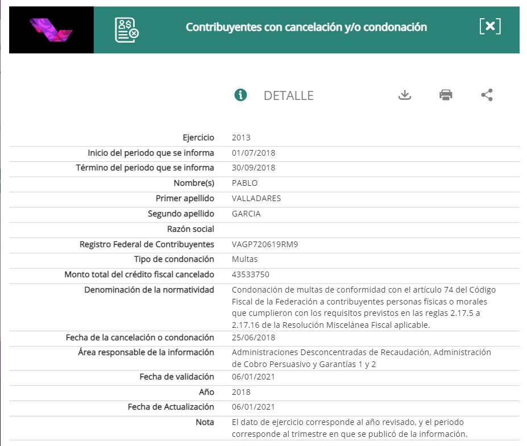The image size is (527, 446).
Task: Click the 'Denominación de la normatividad' label
Action: pyautogui.click(x=149, y=290)
